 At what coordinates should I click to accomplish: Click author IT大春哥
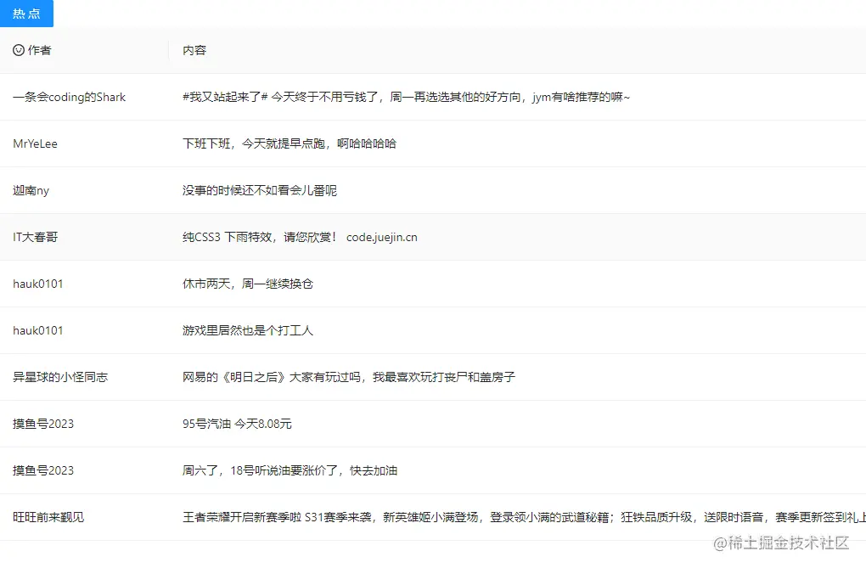36,237
